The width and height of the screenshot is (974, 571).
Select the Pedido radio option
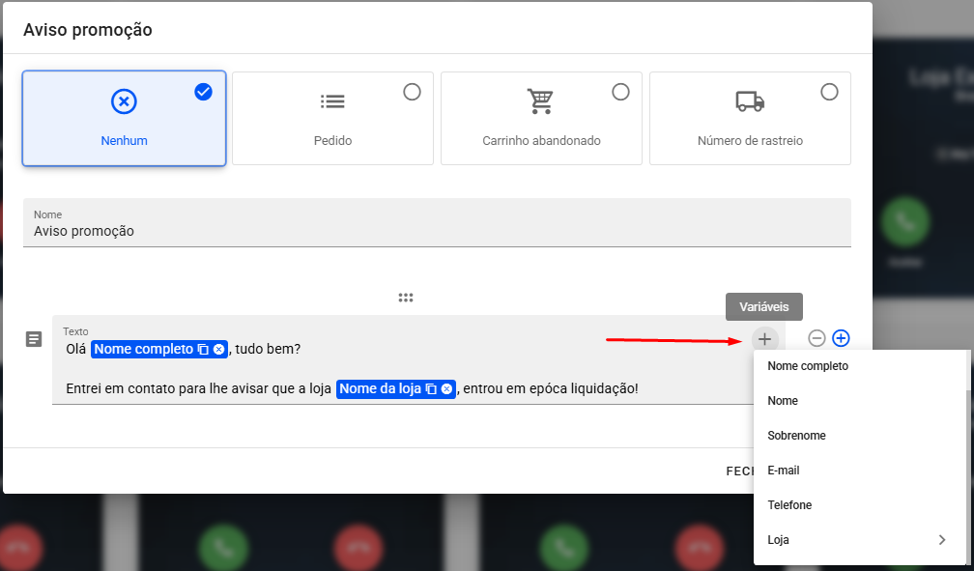pos(412,92)
